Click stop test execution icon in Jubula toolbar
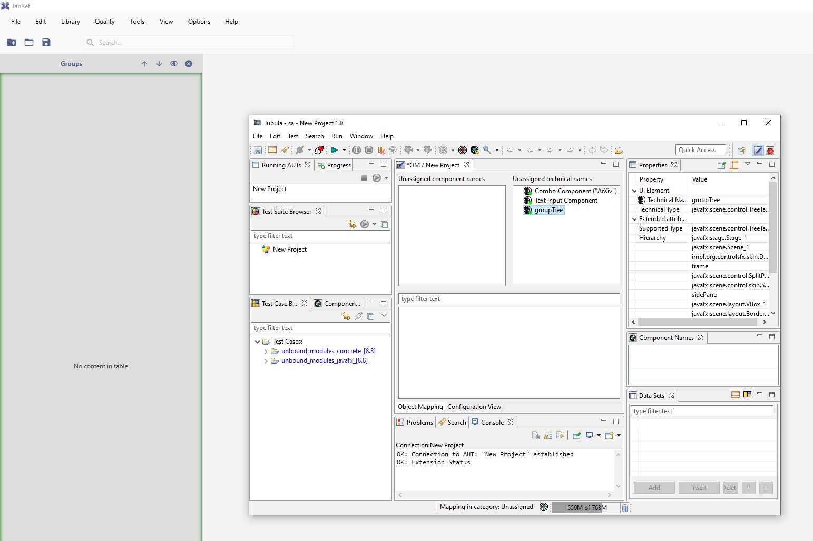This screenshot has height=541, width=813. pyautogui.click(x=369, y=150)
